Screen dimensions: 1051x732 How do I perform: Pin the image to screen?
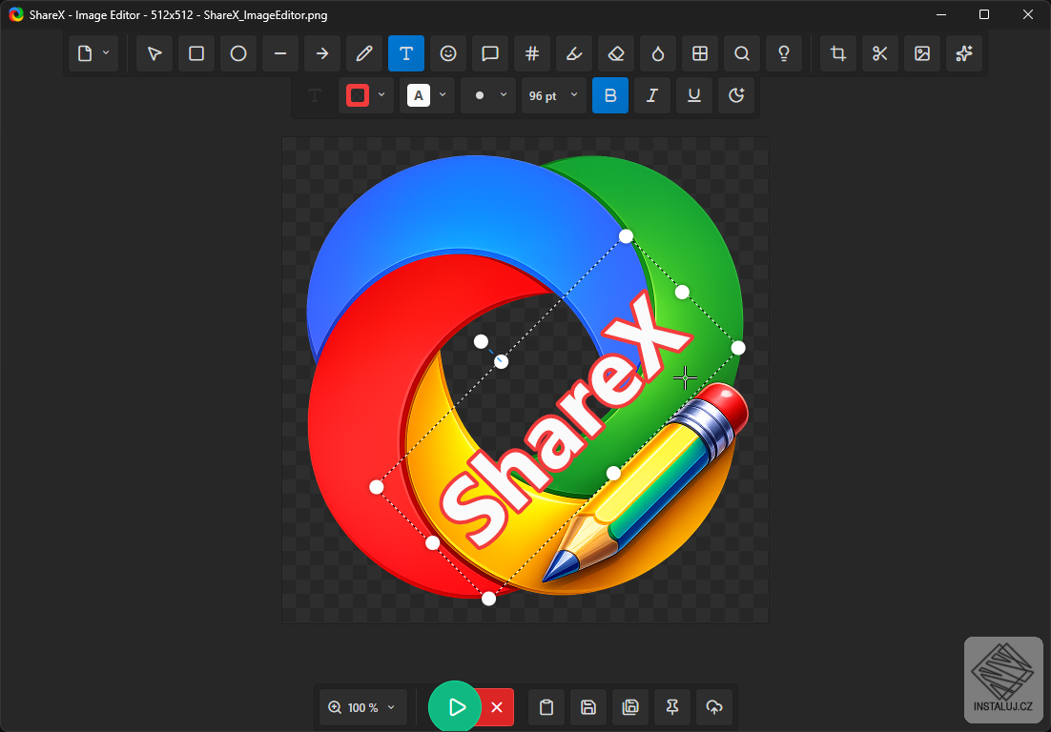click(672, 707)
